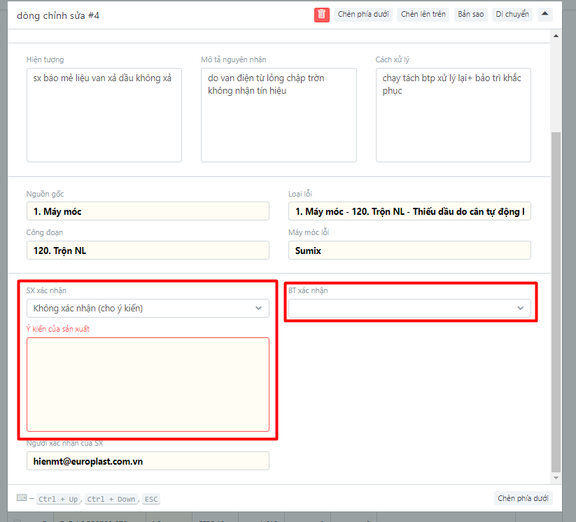Expand the empty BT xác nhận dropdown

[409, 308]
